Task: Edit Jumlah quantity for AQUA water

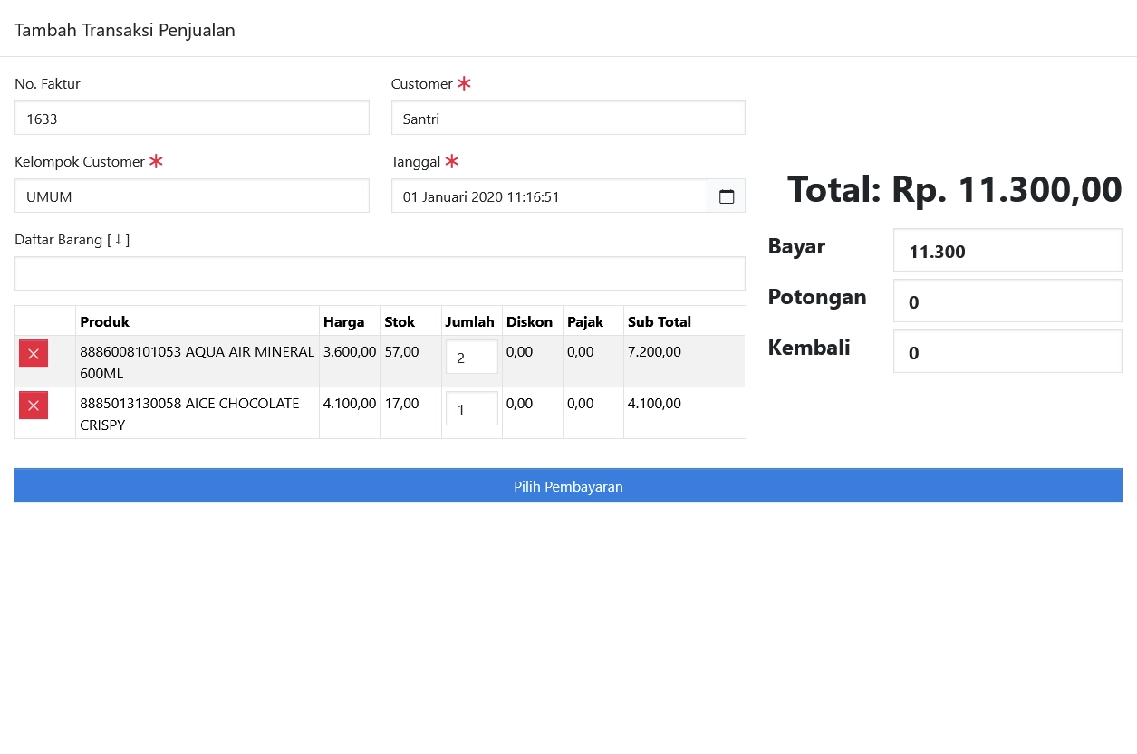Action: [471, 358]
